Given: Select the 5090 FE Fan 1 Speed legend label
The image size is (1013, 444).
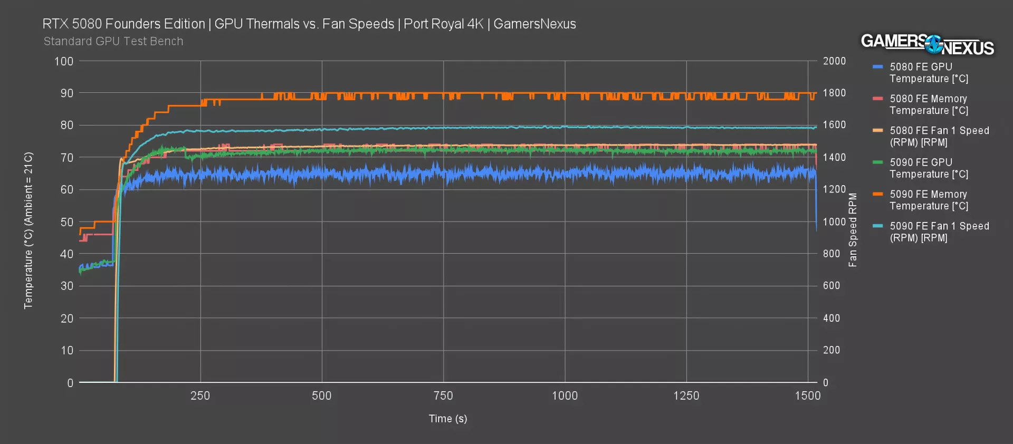Looking at the screenshot, I should click(x=939, y=231).
